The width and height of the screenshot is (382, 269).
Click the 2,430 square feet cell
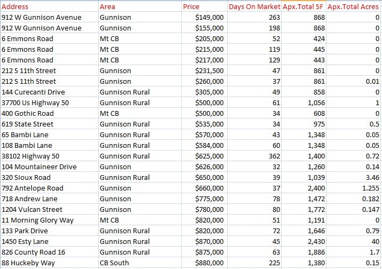[x=304, y=241]
